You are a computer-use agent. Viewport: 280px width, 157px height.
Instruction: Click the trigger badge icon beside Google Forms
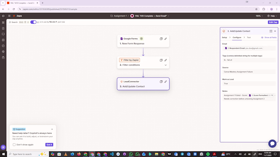[142, 39]
